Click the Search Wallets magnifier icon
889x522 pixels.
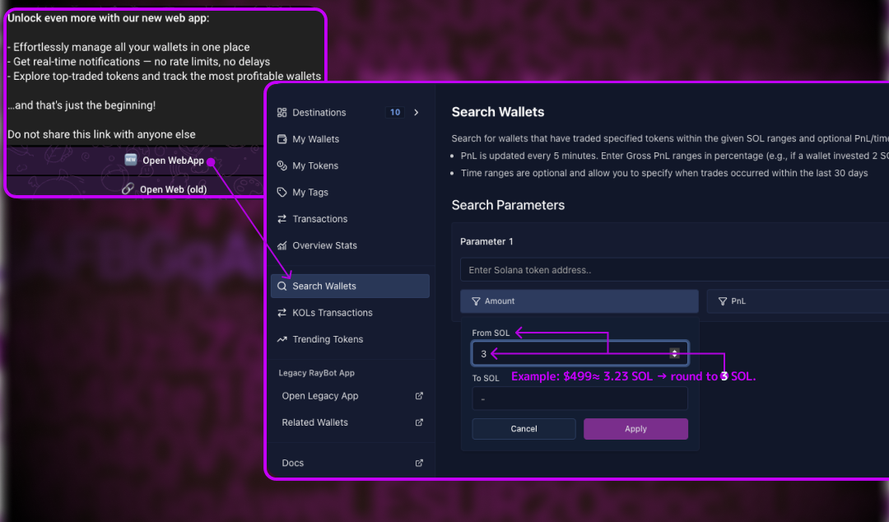282,286
